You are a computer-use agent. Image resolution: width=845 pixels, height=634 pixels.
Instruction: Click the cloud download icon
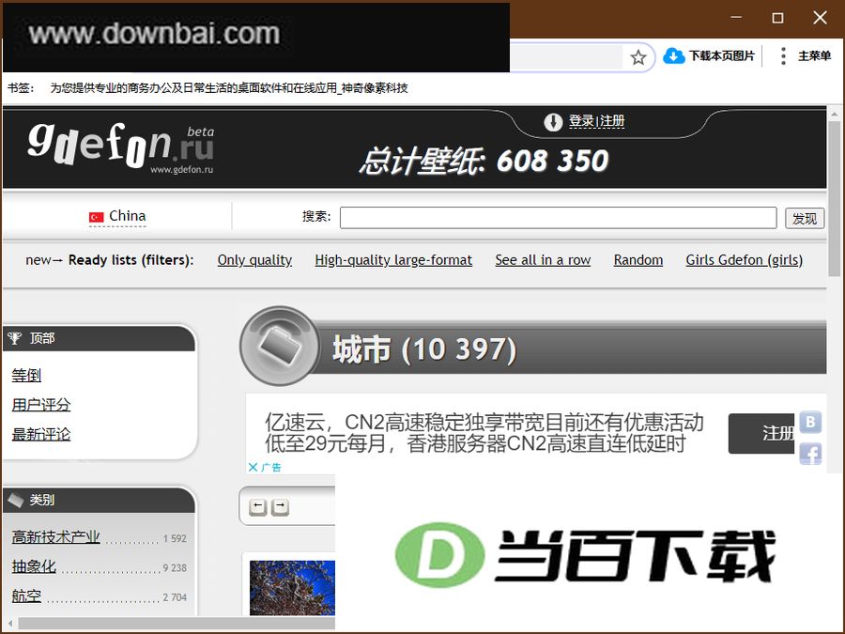(x=673, y=55)
